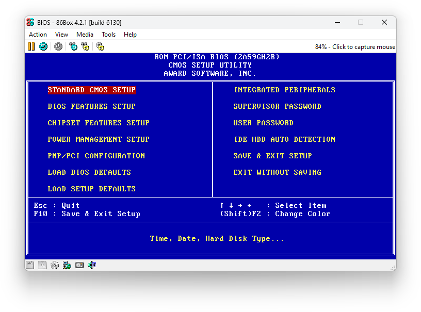The width and height of the screenshot is (421, 312).
Task: Open machine settings via the gear icon
Action: [x=100, y=46]
